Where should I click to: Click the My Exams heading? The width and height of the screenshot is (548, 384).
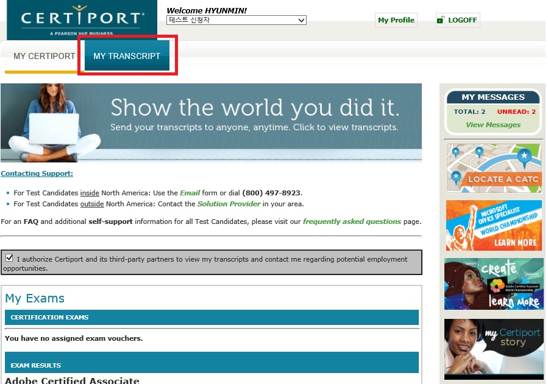tap(35, 298)
